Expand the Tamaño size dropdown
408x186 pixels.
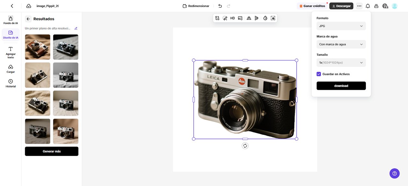[341, 63]
